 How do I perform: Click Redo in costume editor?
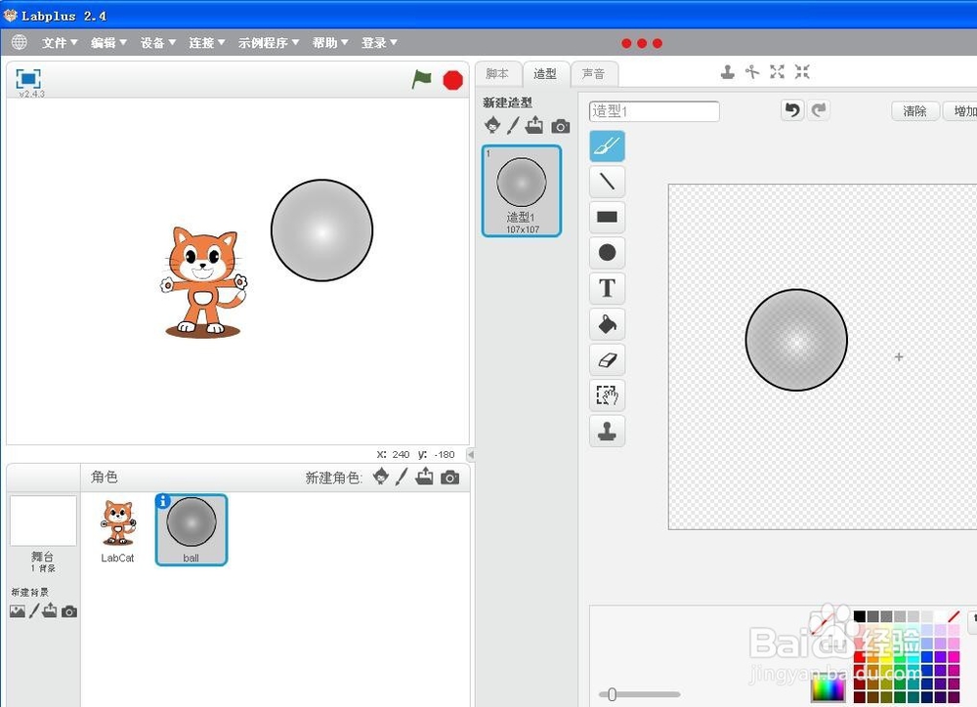click(x=819, y=110)
